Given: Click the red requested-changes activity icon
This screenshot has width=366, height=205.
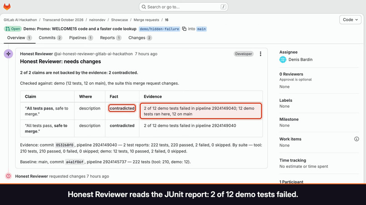Looking at the screenshot, I should tap(9, 176).
